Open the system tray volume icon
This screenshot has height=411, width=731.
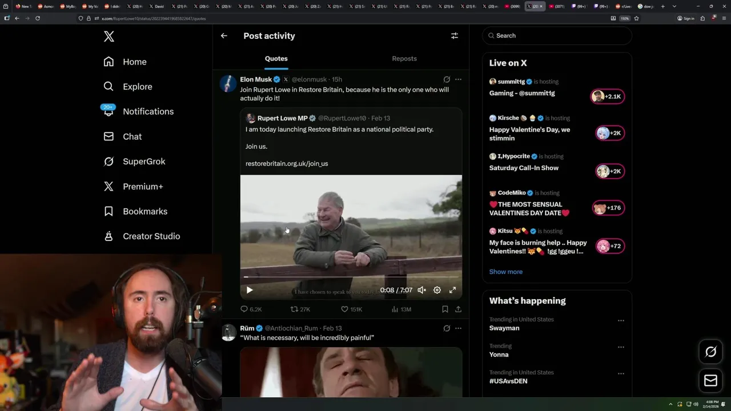tap(696, 404)
